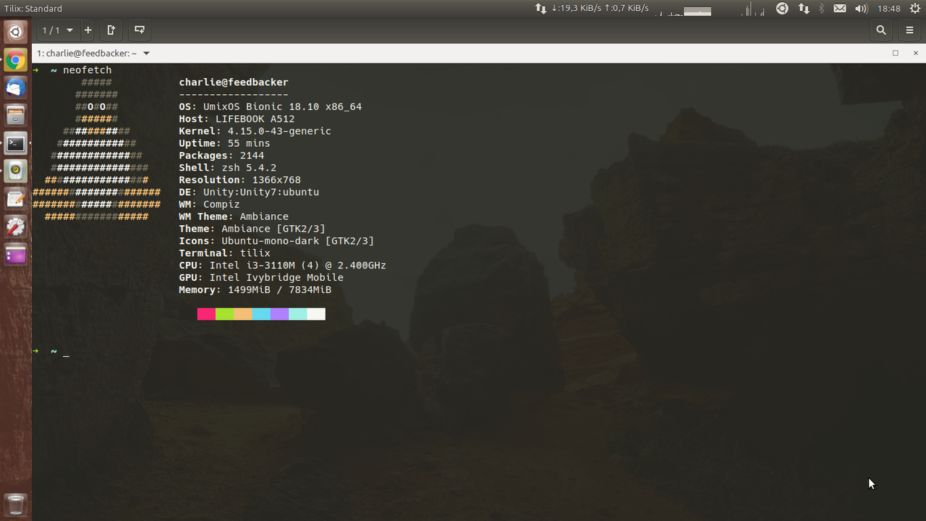This screenshot has width=926, height=521.
Task: Open the Files manager in the dock
Action: pyautogui.click(x=16, y=115)
